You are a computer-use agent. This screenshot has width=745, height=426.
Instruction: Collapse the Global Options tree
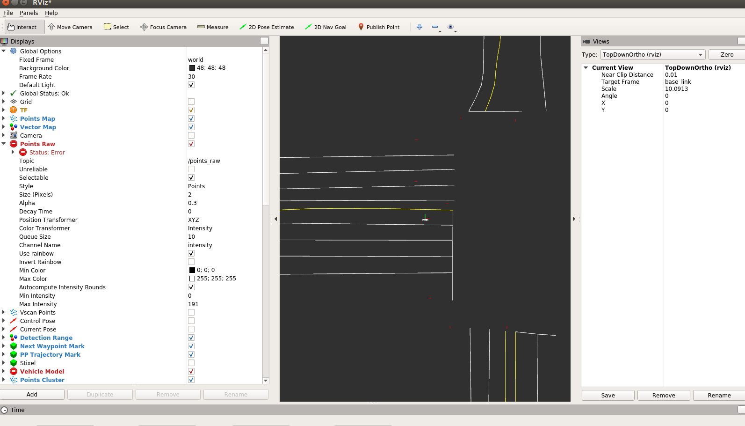click(4, 51)
